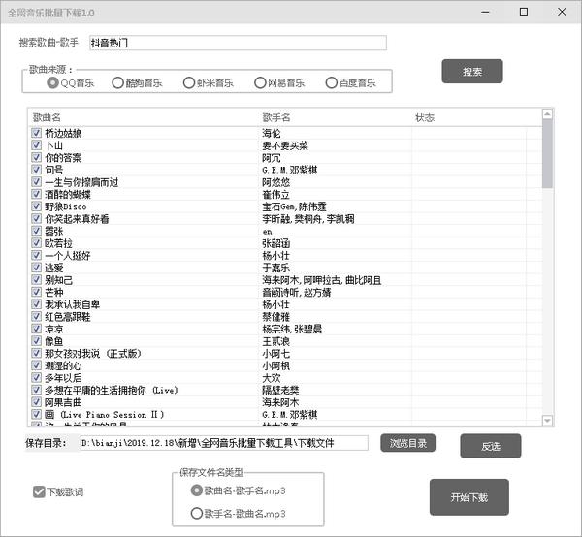This screenshot has height=537, width=582.
Task: Select artist cell 蔡健雅
Action: click(x=275, y=316)
